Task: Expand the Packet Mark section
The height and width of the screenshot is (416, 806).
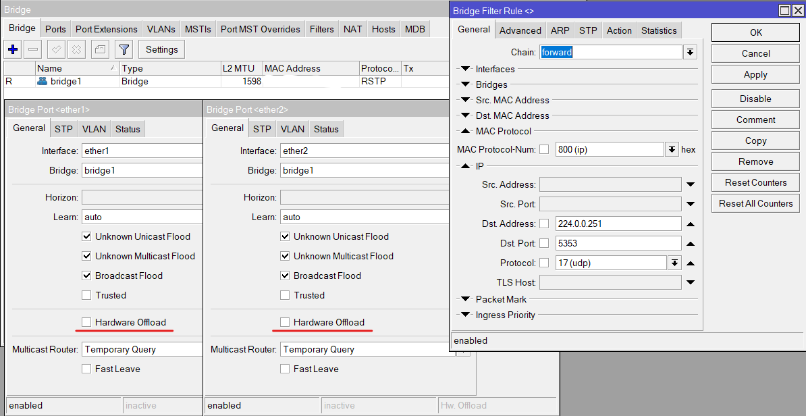Action: point(466,298)
